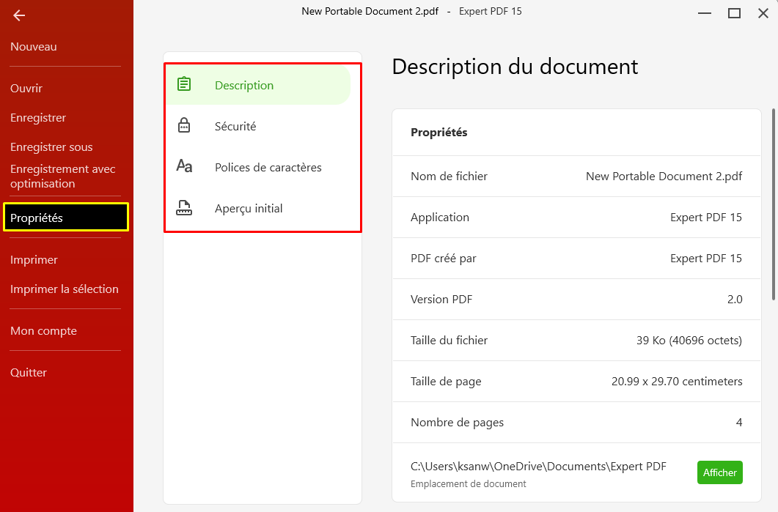Click the green Afficher button
778x512 pixels.
pos(719,472)
